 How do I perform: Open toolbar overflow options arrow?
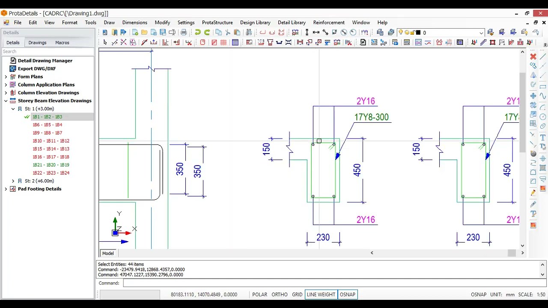pos(545,44)
